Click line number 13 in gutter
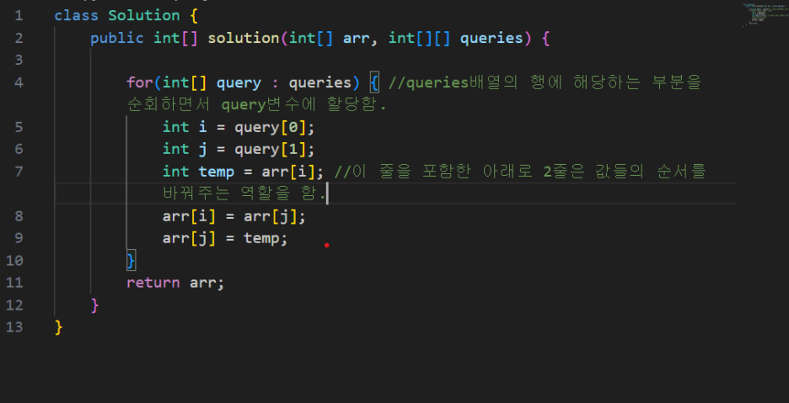The height and width of the screenshot is (403, 789). click(14, 327)
